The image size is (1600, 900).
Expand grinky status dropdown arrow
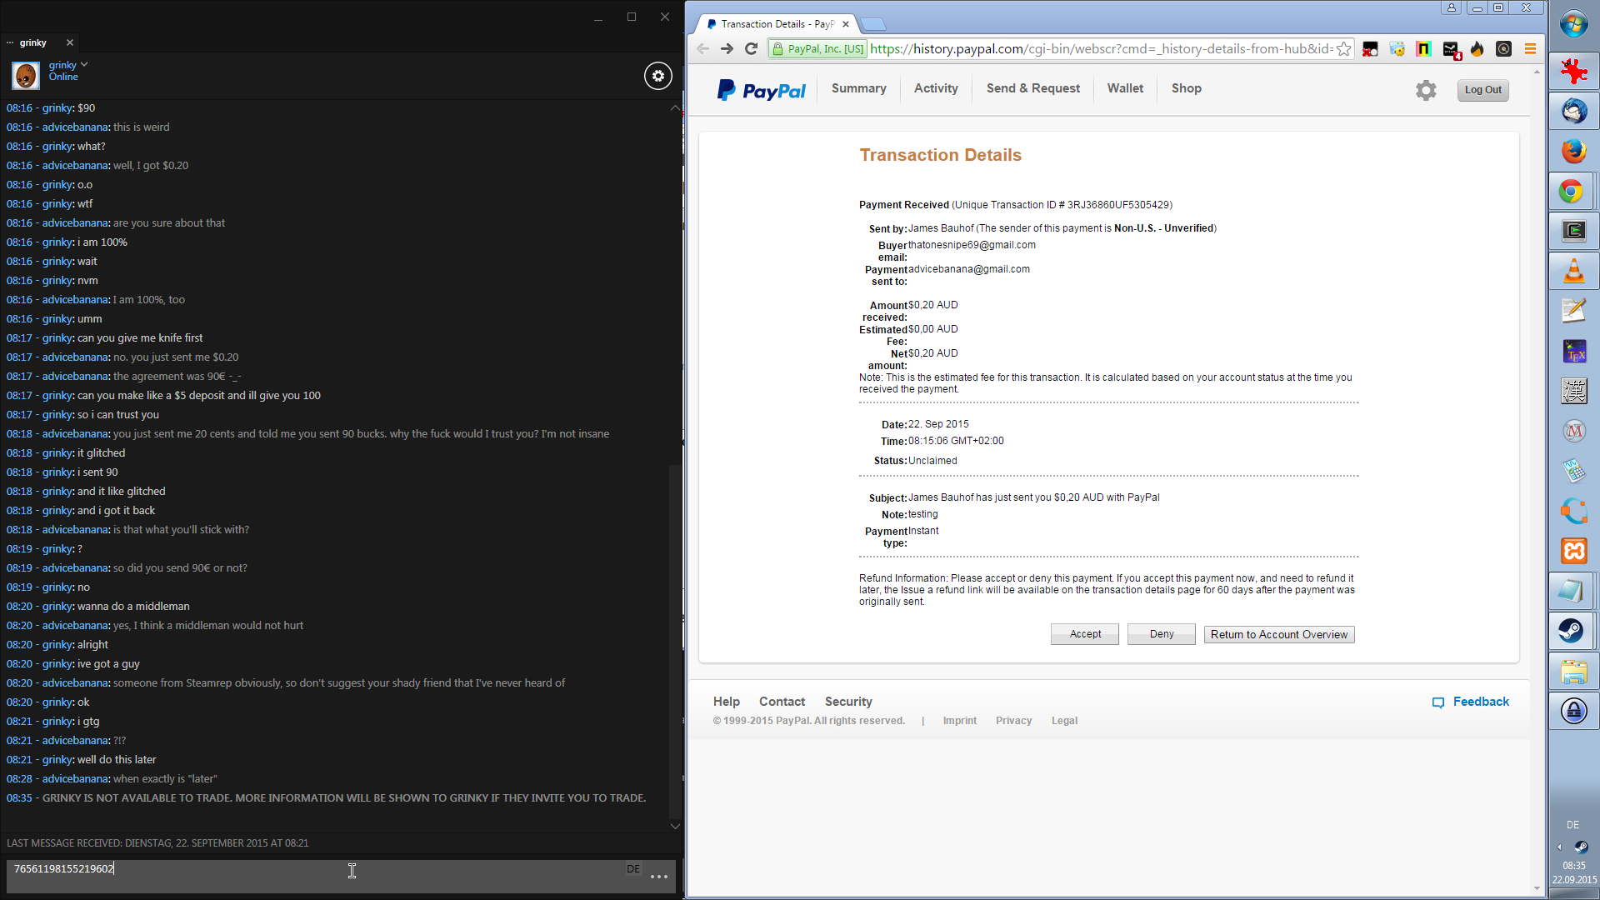[x=84, y=64]
